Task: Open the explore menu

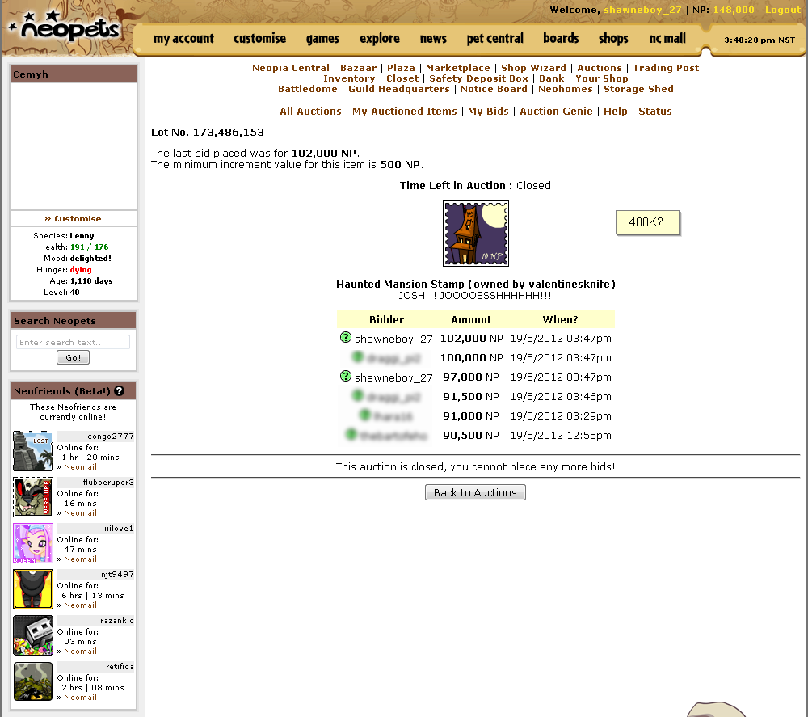Action: [x=380, y=39]
